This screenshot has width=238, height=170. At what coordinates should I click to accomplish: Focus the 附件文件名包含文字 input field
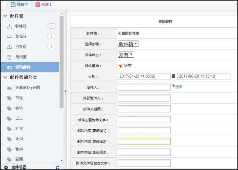click(x=144, y=163)
